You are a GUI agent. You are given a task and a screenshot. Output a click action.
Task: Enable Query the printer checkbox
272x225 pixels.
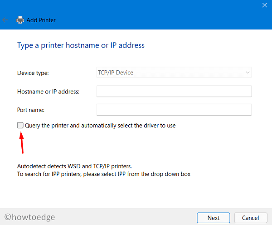pos(20,125)
